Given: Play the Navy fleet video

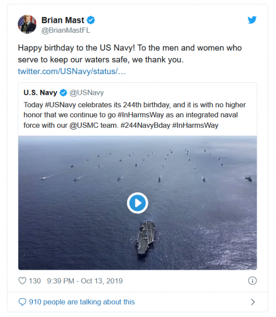Looking at the screenshot, I should click(137, 202).
